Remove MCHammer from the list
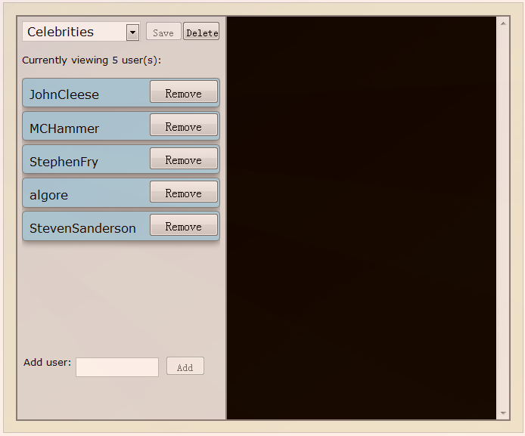This screenshot has width=525, height=436. click(x=184, y=125)
